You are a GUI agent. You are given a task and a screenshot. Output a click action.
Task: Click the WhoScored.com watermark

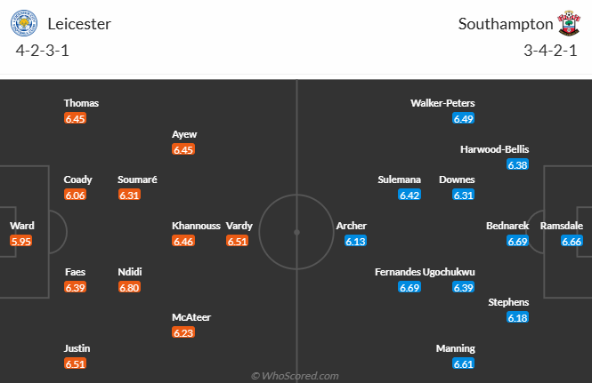(295, 376)
